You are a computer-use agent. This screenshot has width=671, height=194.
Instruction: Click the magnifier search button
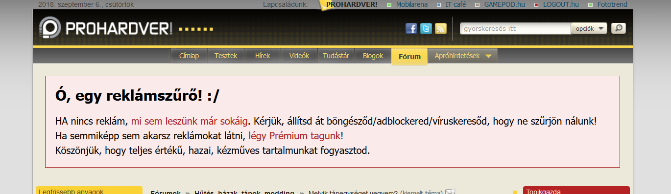[x=619, y=28]
